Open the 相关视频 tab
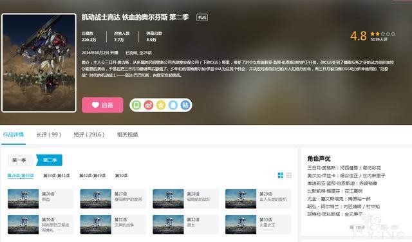 [x=127, y=135]
